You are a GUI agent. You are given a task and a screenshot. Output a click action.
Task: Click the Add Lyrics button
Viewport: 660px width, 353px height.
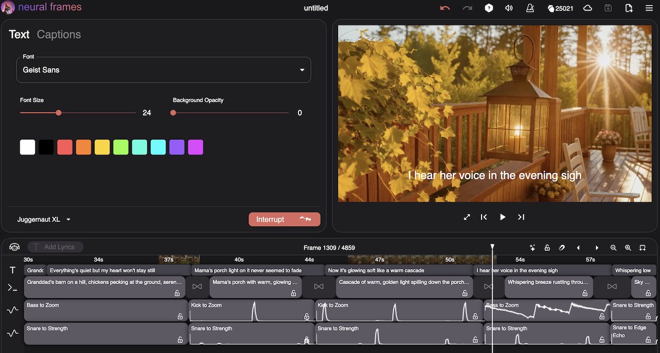click(x=56, y=247)
